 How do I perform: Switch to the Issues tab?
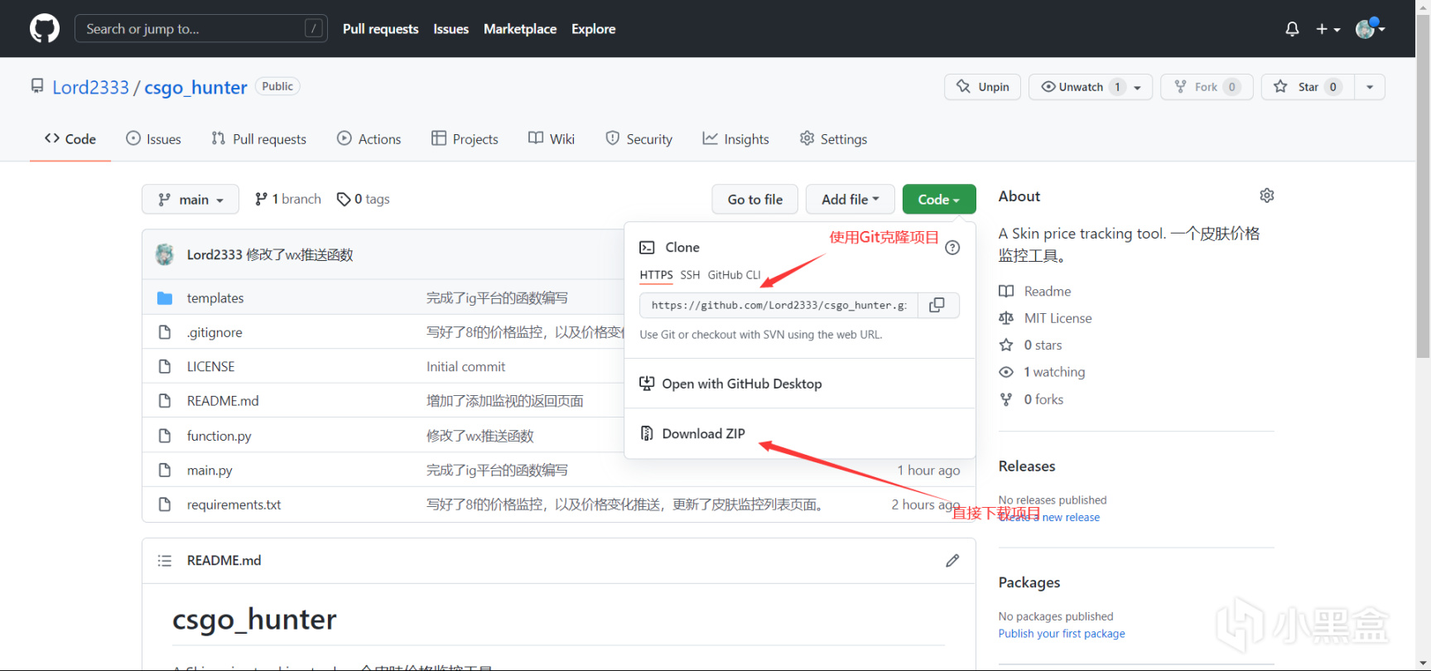point(153,138)
